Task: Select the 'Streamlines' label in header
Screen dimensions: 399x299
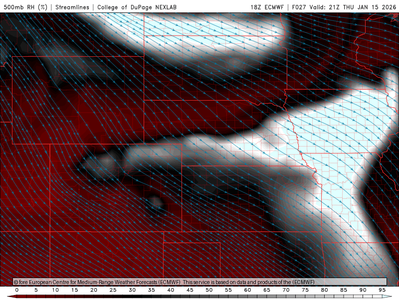Action: (72, 7)
